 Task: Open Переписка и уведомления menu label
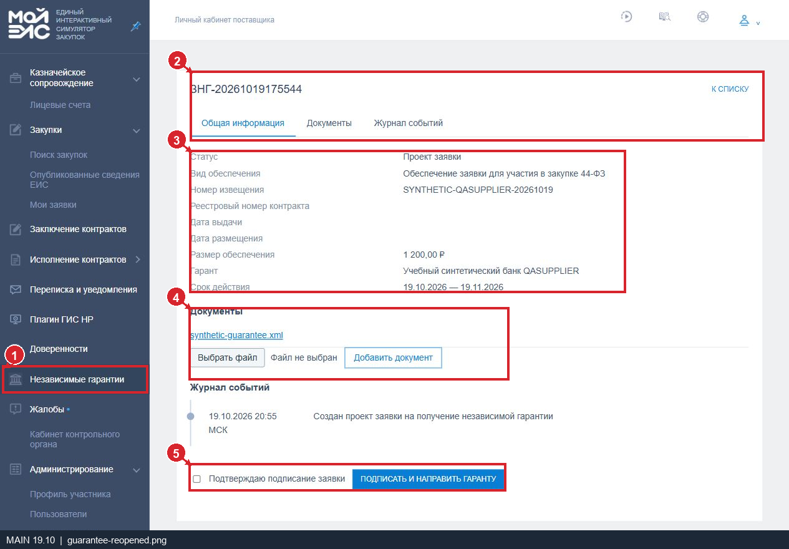coord(84,289)
